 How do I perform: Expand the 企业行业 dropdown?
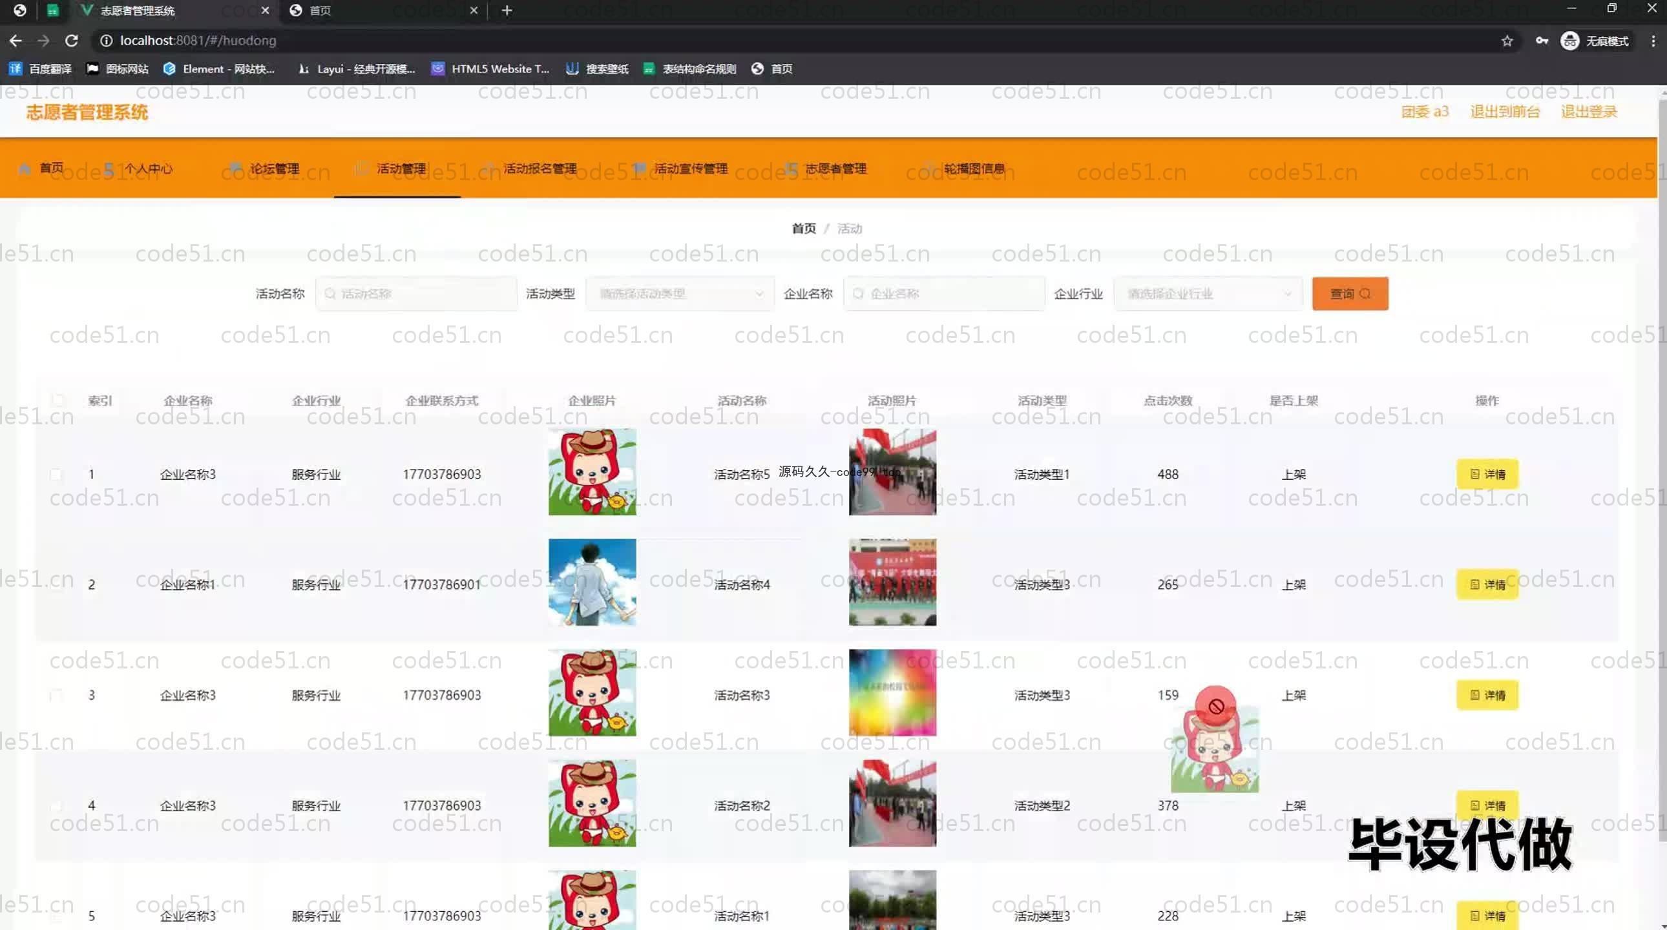1208,294
